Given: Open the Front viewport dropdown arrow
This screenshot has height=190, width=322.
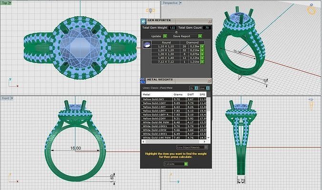Looking at the screenshot, I should 12,98.
